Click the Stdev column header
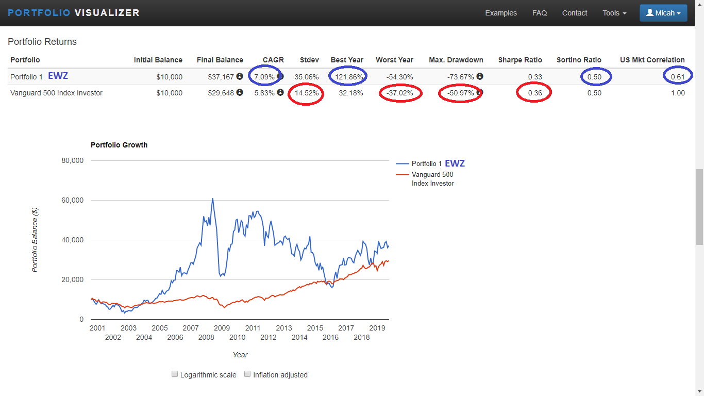Image resolution: width=704 pixels, height=396 pixels. pyautogui.click(x=309, y=60)
